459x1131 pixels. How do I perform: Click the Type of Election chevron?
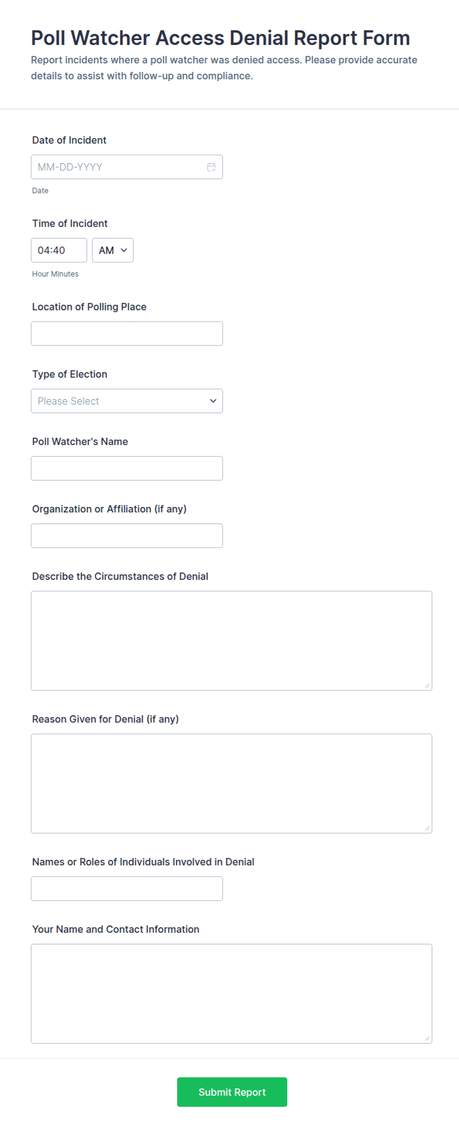[213, 401]
